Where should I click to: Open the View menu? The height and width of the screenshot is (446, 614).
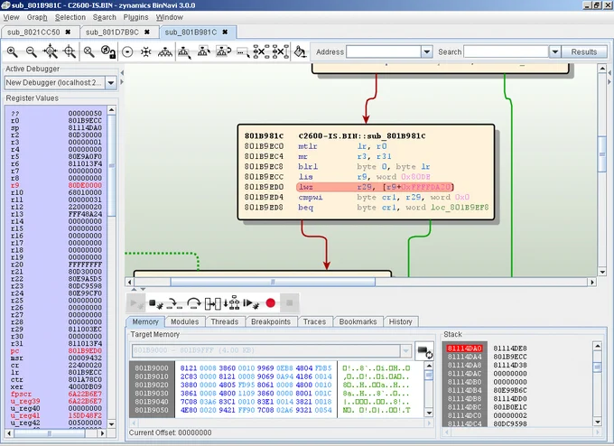click(x=11, y=17)
